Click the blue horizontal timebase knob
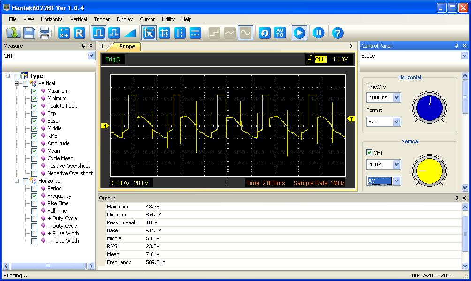The width and height of the screenshot is (471, 281). (x=429, y=107)
